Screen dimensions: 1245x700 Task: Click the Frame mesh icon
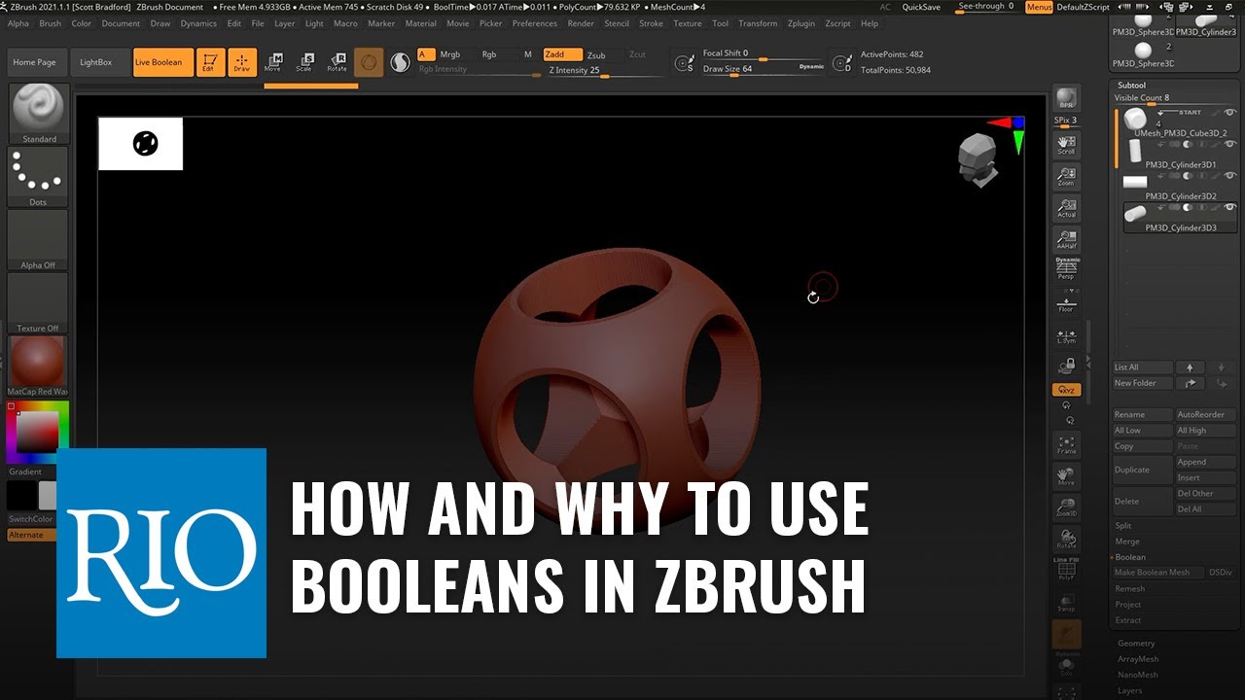coord(1066,444)
